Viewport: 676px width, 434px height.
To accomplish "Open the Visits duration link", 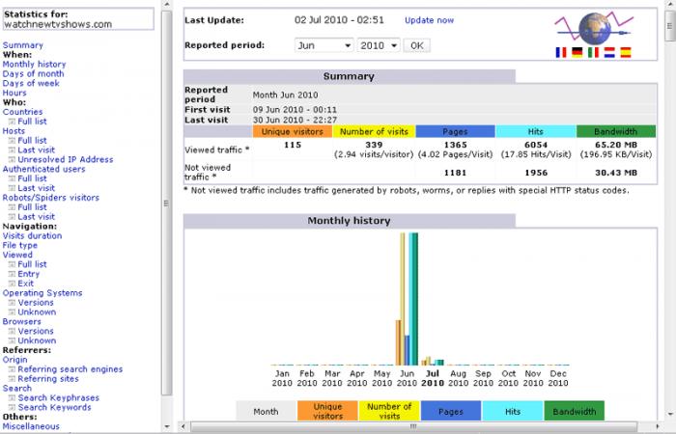I will pyautogui.click(x=32, y=235).
